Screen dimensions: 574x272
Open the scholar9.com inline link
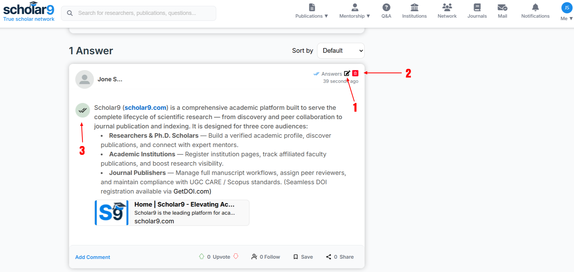pyautogui.click(x=145, y=108)
